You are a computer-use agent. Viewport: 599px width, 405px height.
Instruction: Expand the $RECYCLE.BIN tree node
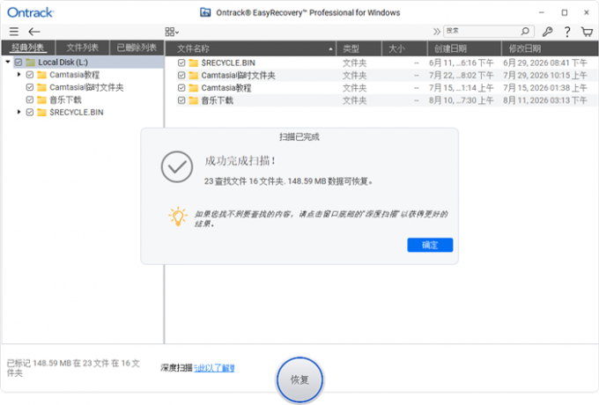[x=18, y=112]
